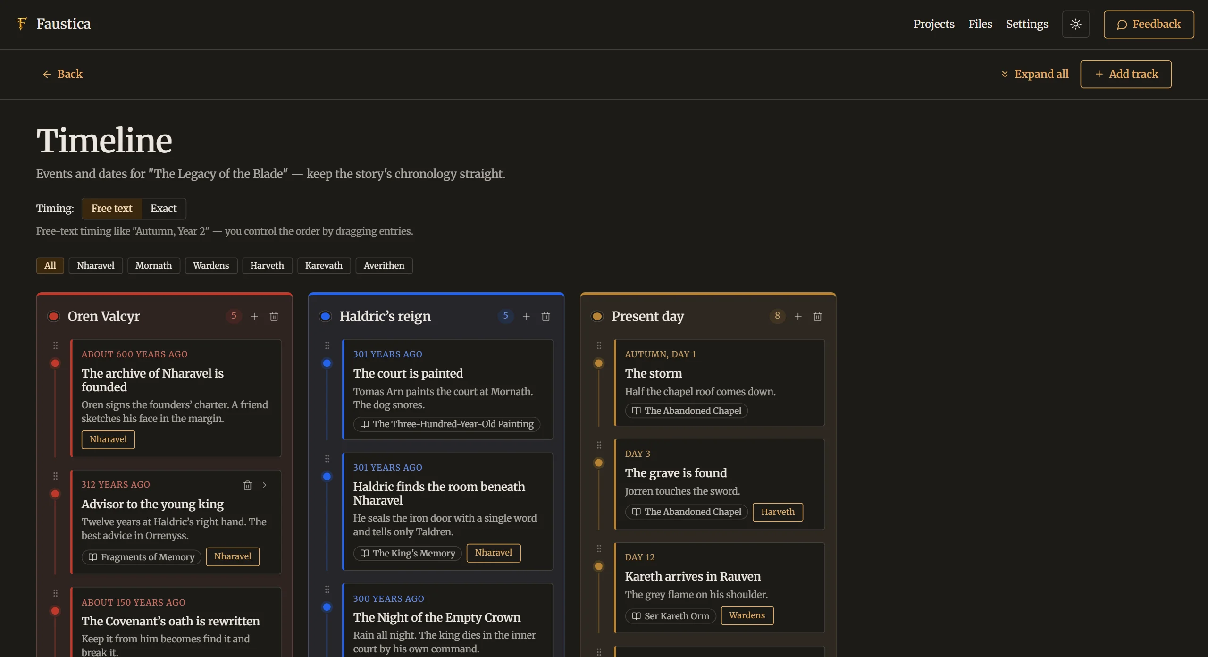Open the Projects page
Viewport: 1208px width, 657px height.
click(x=934, y=24)
